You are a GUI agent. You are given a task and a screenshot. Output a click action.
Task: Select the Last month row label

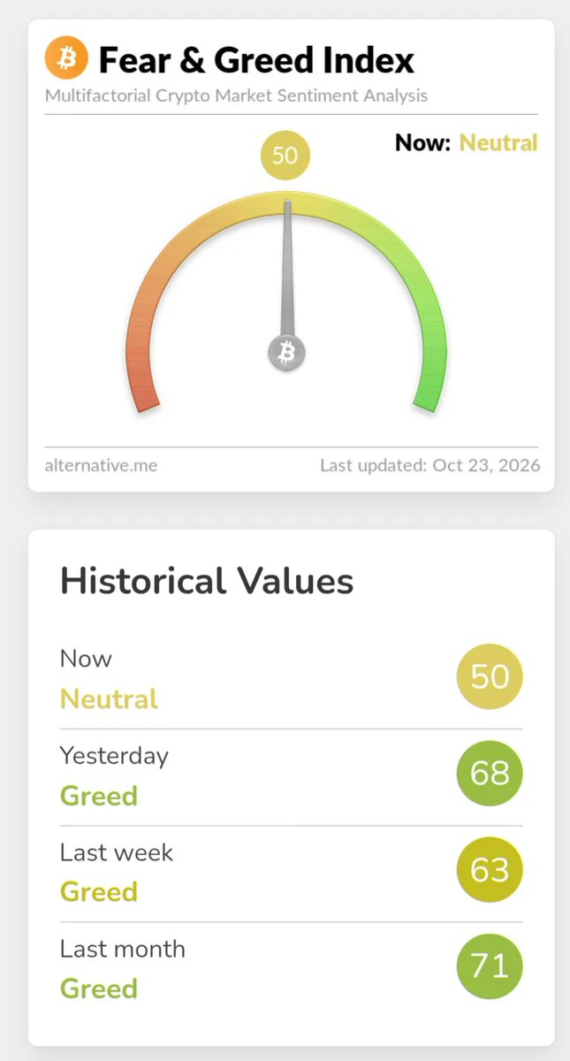123,949
